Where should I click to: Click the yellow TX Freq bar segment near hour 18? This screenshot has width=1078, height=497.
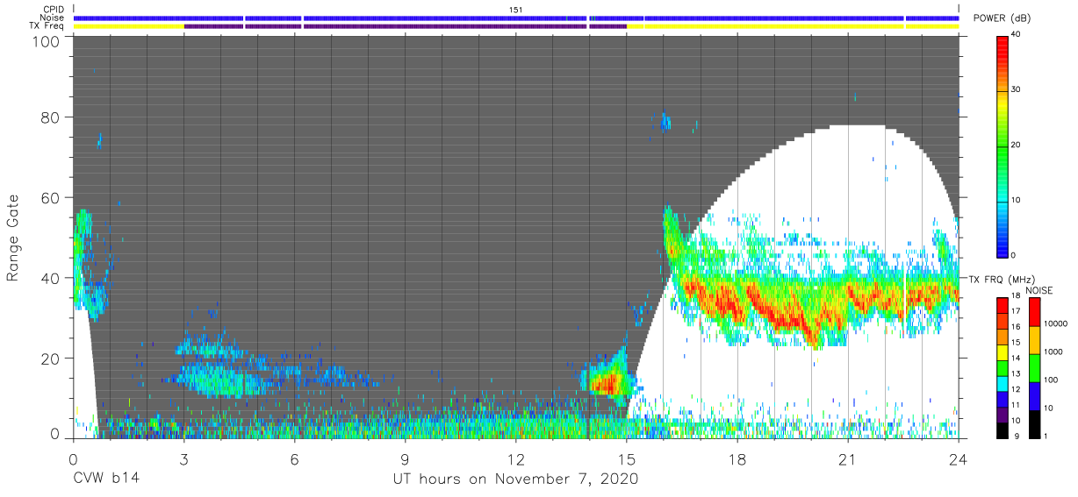pyautogui.click(x=773, y=26)
